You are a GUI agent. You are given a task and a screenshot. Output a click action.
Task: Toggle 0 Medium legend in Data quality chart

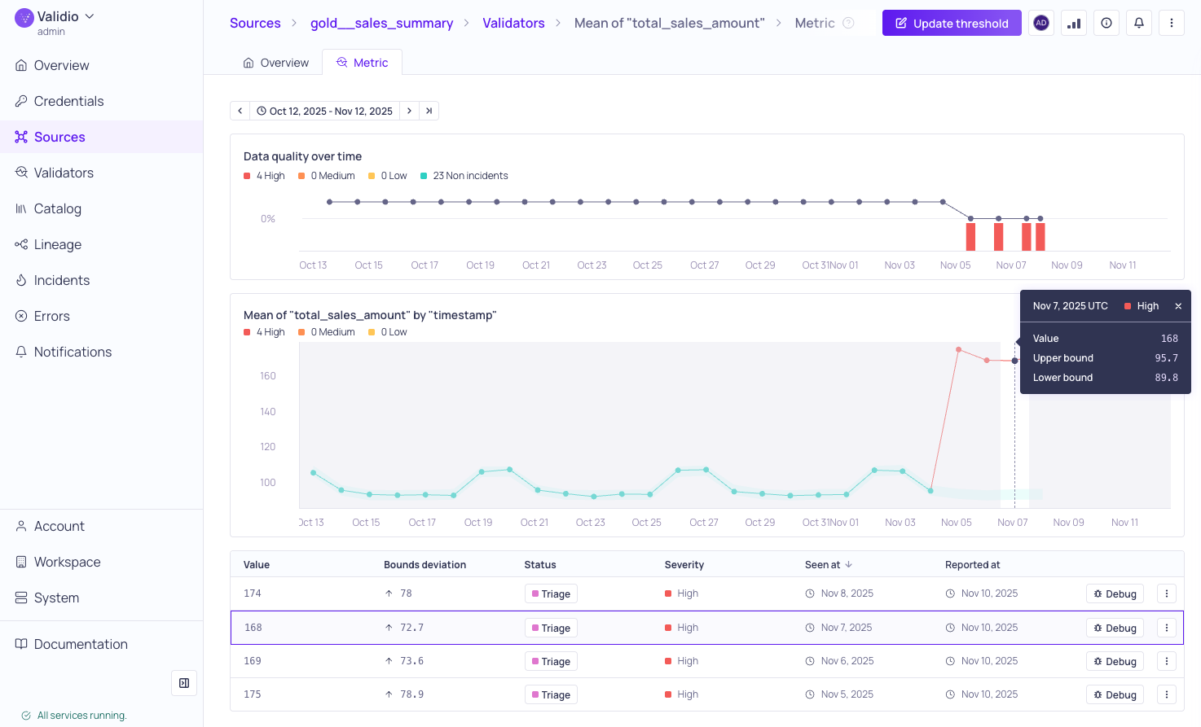[x=327, y=176]
